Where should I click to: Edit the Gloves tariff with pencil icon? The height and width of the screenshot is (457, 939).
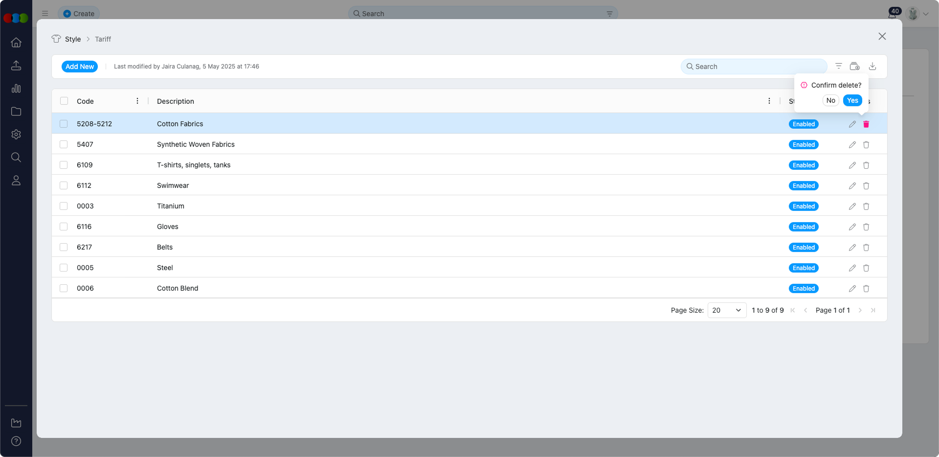pyautogui.click(x=852, y=227)
